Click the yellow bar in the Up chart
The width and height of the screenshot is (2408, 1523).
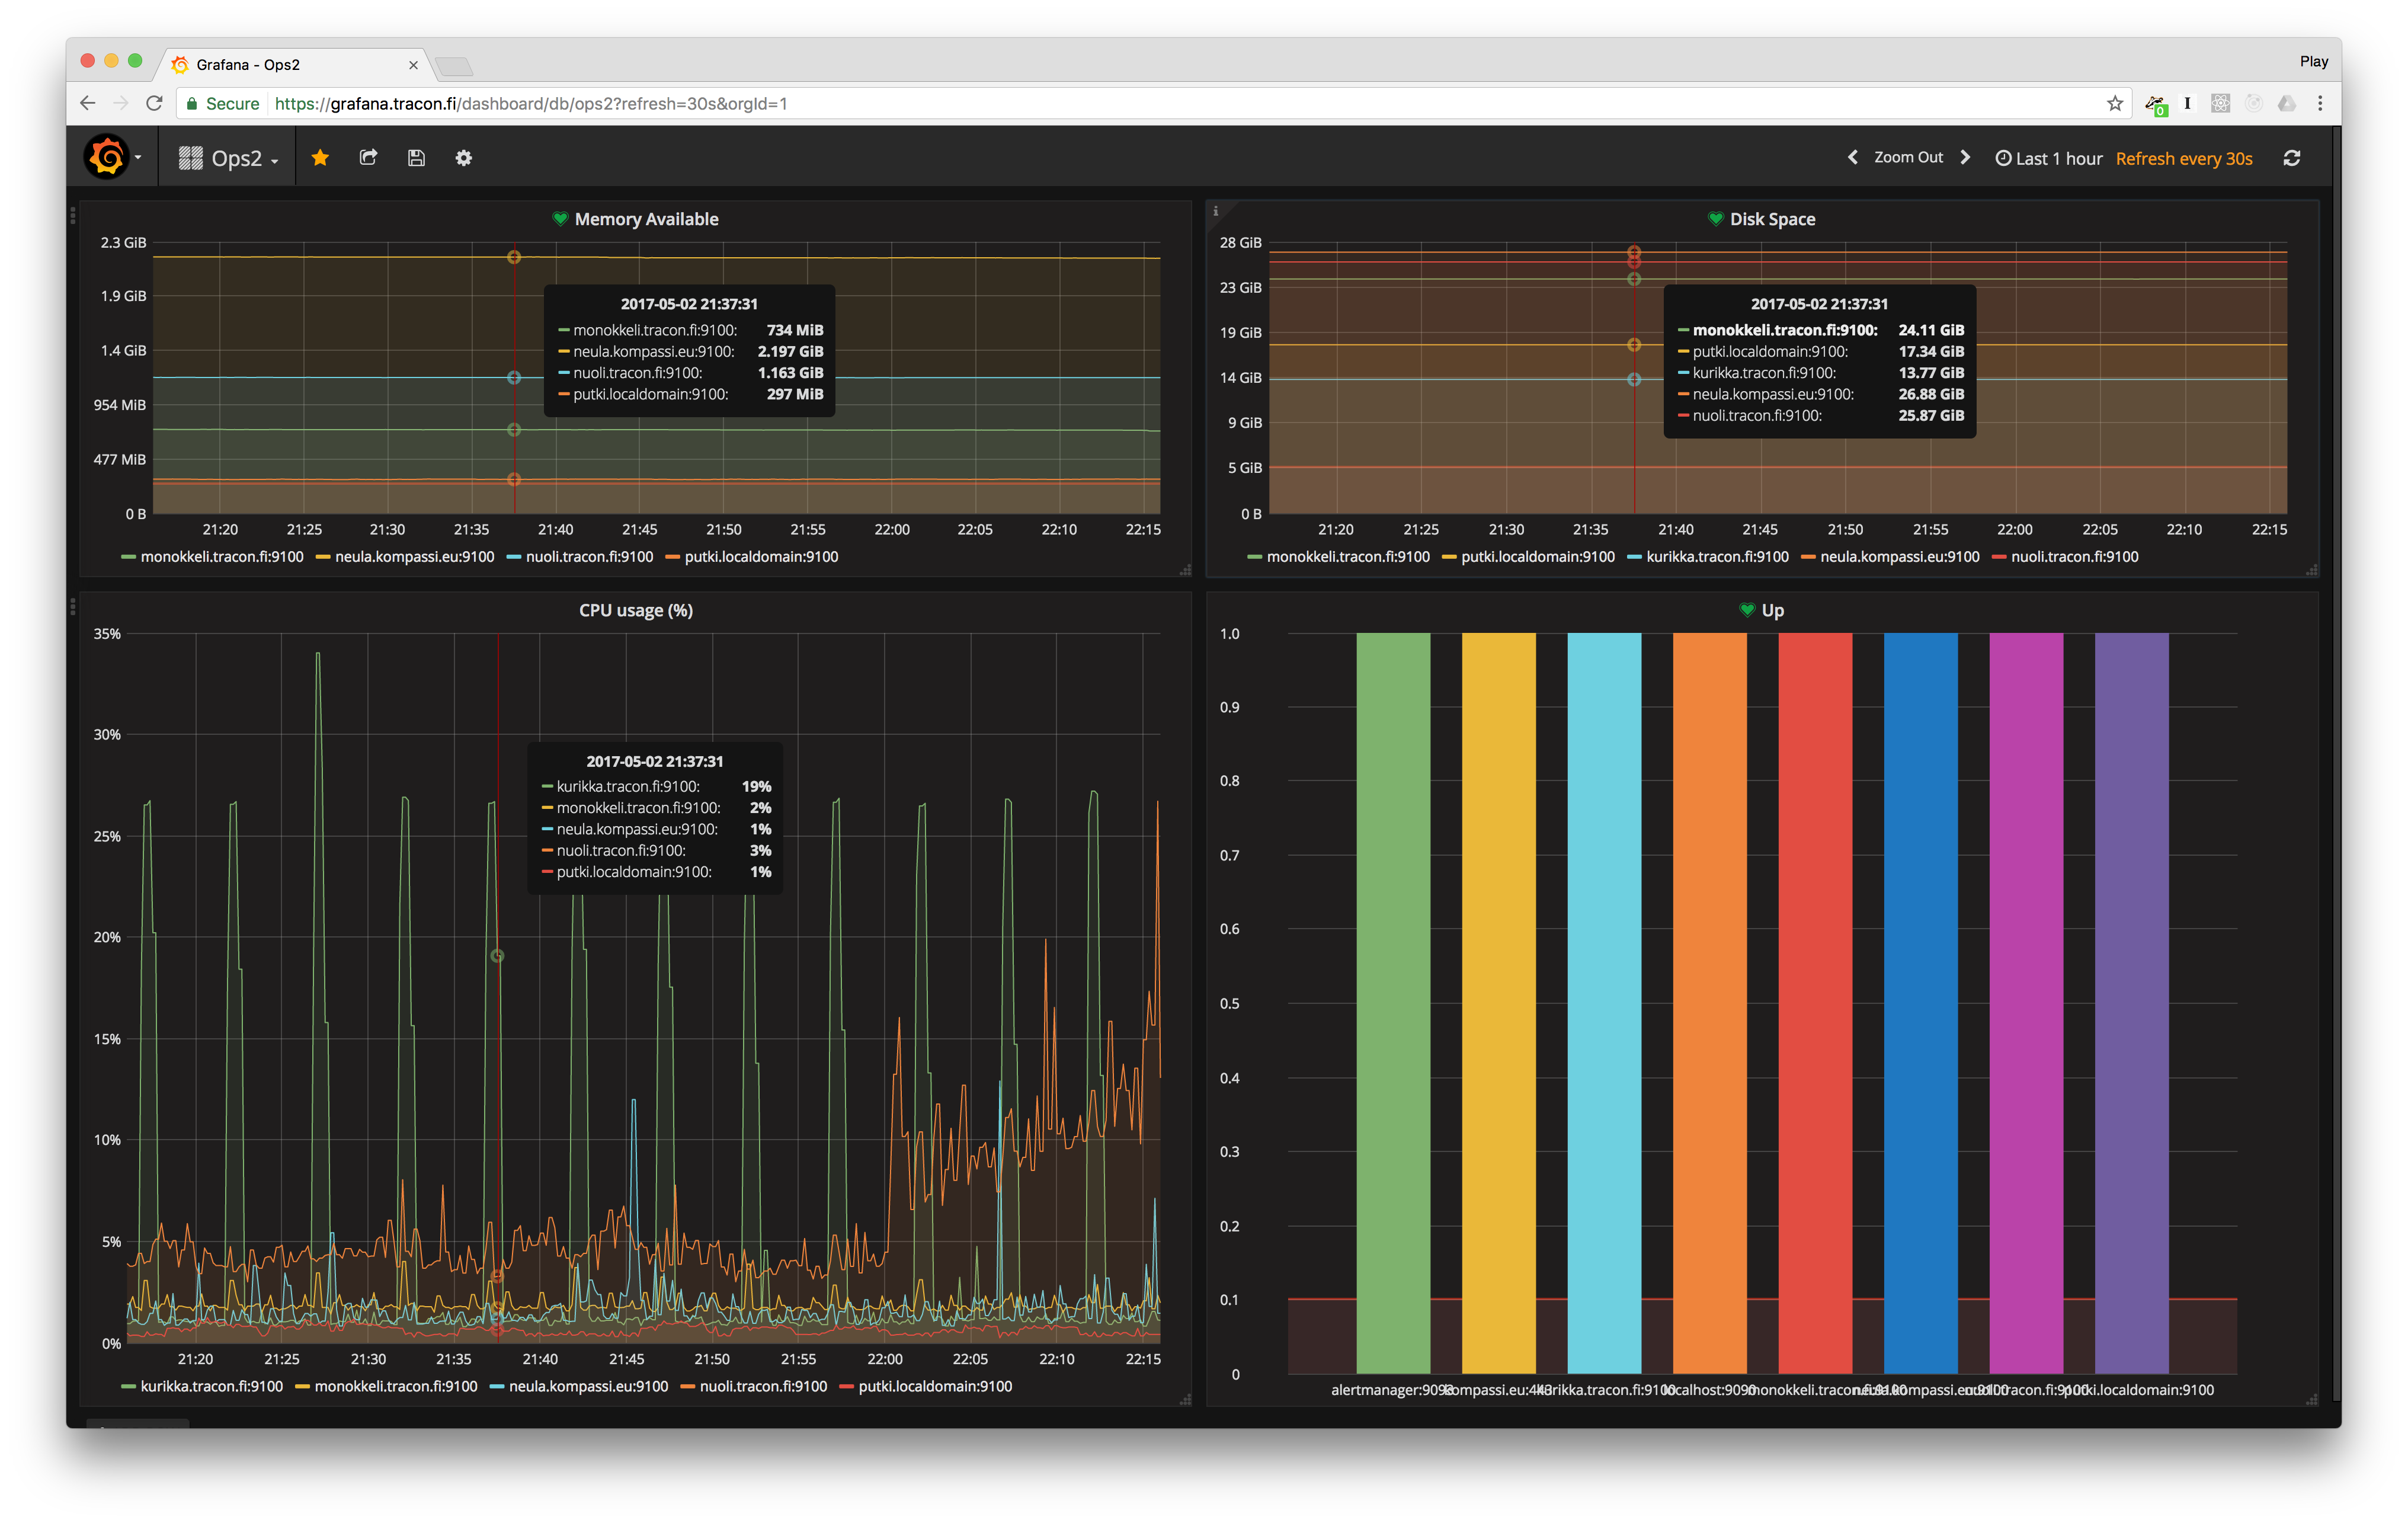pos(1498,1003)
